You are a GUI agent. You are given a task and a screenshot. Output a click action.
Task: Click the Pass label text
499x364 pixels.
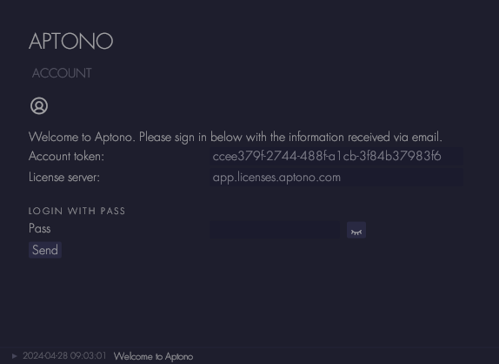(39, 228)
